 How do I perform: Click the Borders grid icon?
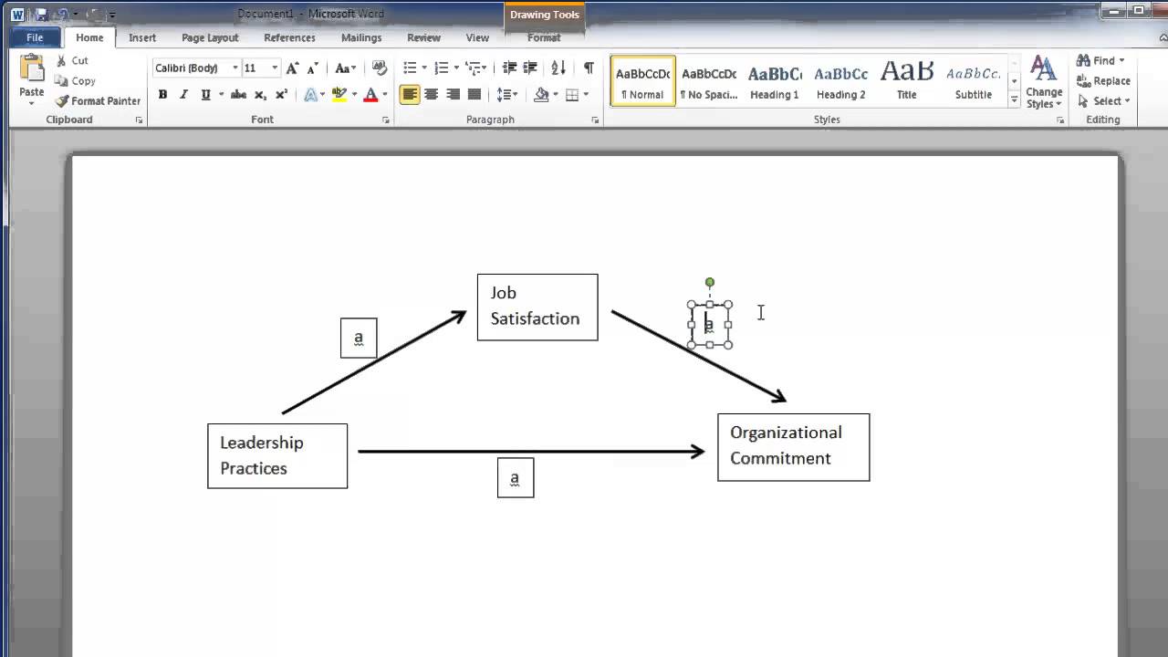(x=572, y=95)
